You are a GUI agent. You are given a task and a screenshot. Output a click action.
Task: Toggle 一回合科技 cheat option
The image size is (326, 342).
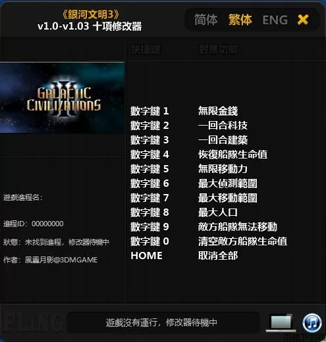coord(223,126)
